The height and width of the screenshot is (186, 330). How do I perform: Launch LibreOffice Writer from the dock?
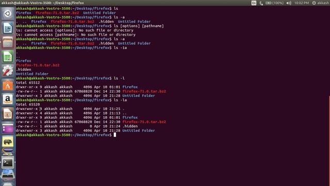click(8, 28)
